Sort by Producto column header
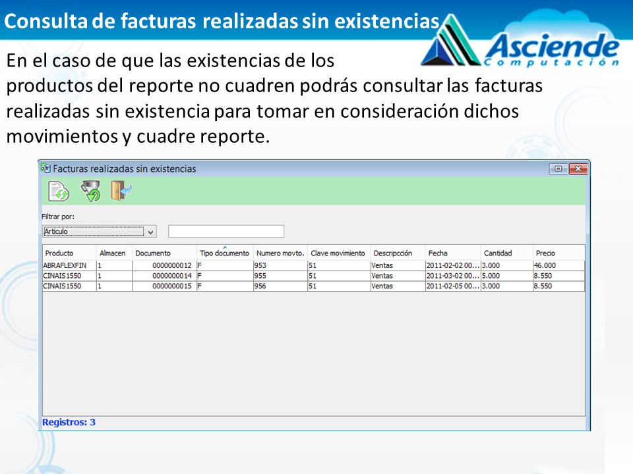The width and height of the screenshot is (633, 474). tap(69, 253)
